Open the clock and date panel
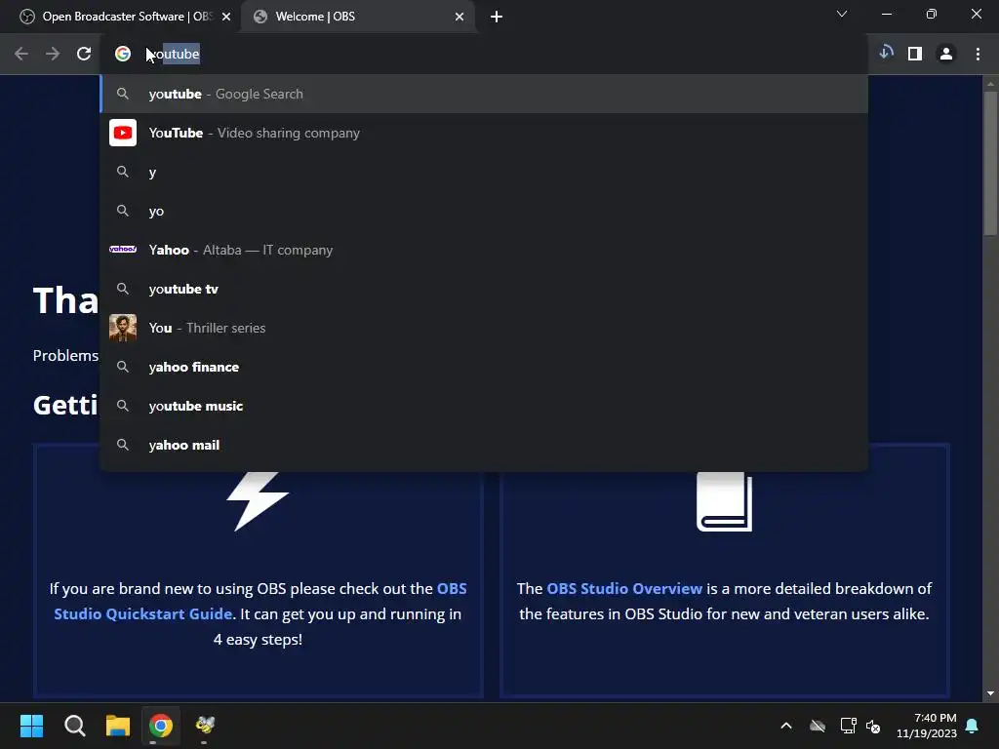The width and height of the screenshot is (999, 749). pos(927,726)
